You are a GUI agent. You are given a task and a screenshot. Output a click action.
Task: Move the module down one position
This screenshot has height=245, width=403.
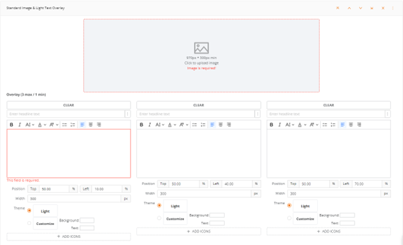pos(360,8)
